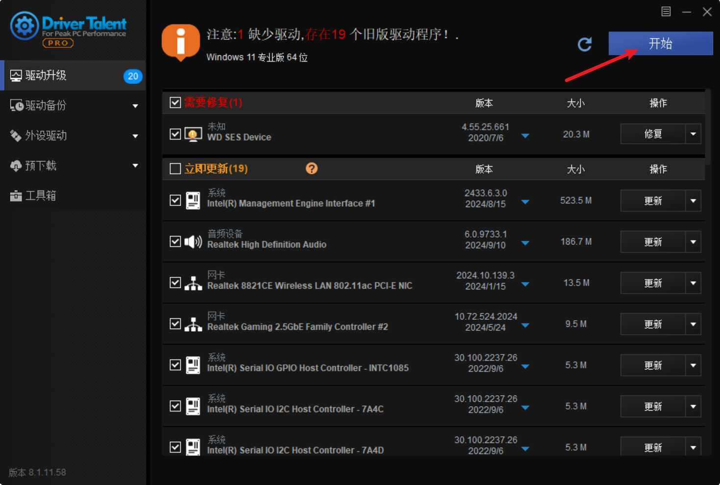The height and width of the screenshot is (485, 720).
Task: Open the 驱动升级 sidebar section
Action: click(74, 75)
